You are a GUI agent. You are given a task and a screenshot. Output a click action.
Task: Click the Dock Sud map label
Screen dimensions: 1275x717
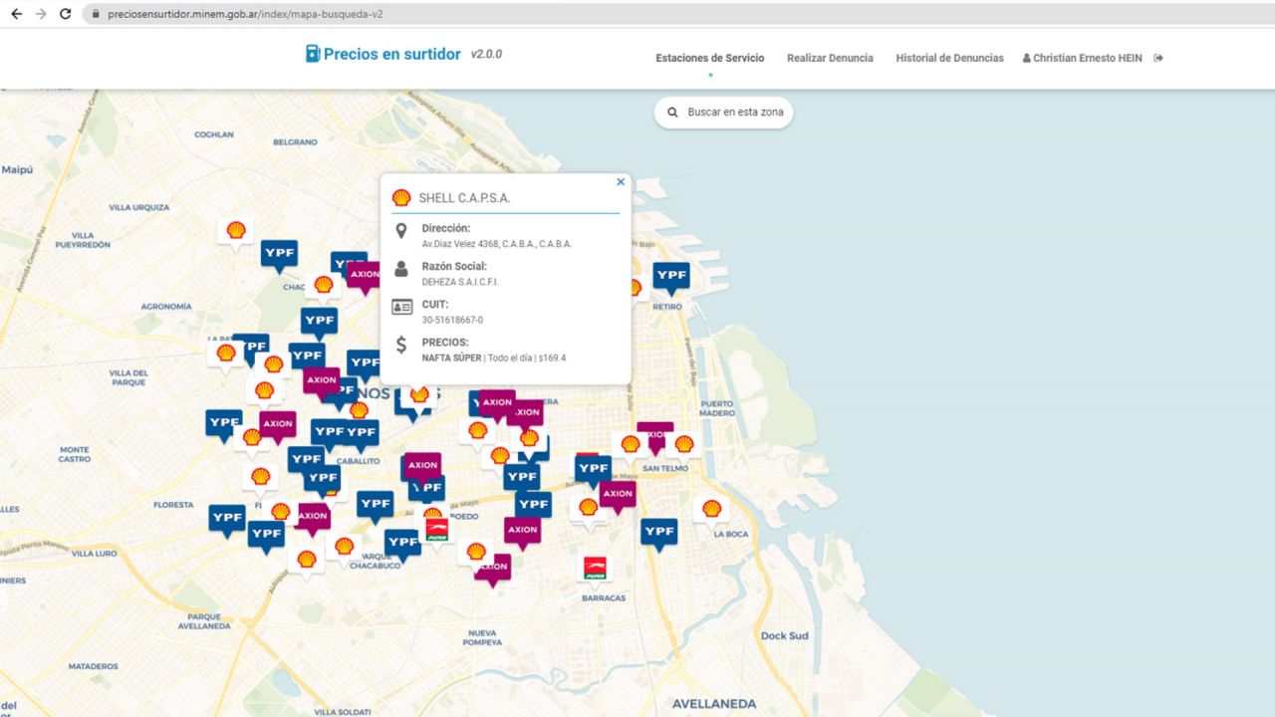(785, 635)
